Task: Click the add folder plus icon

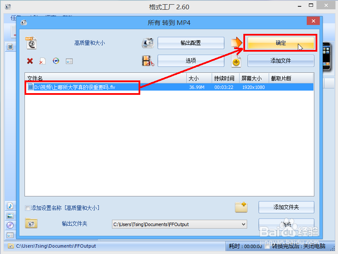Action: (241, 207)
